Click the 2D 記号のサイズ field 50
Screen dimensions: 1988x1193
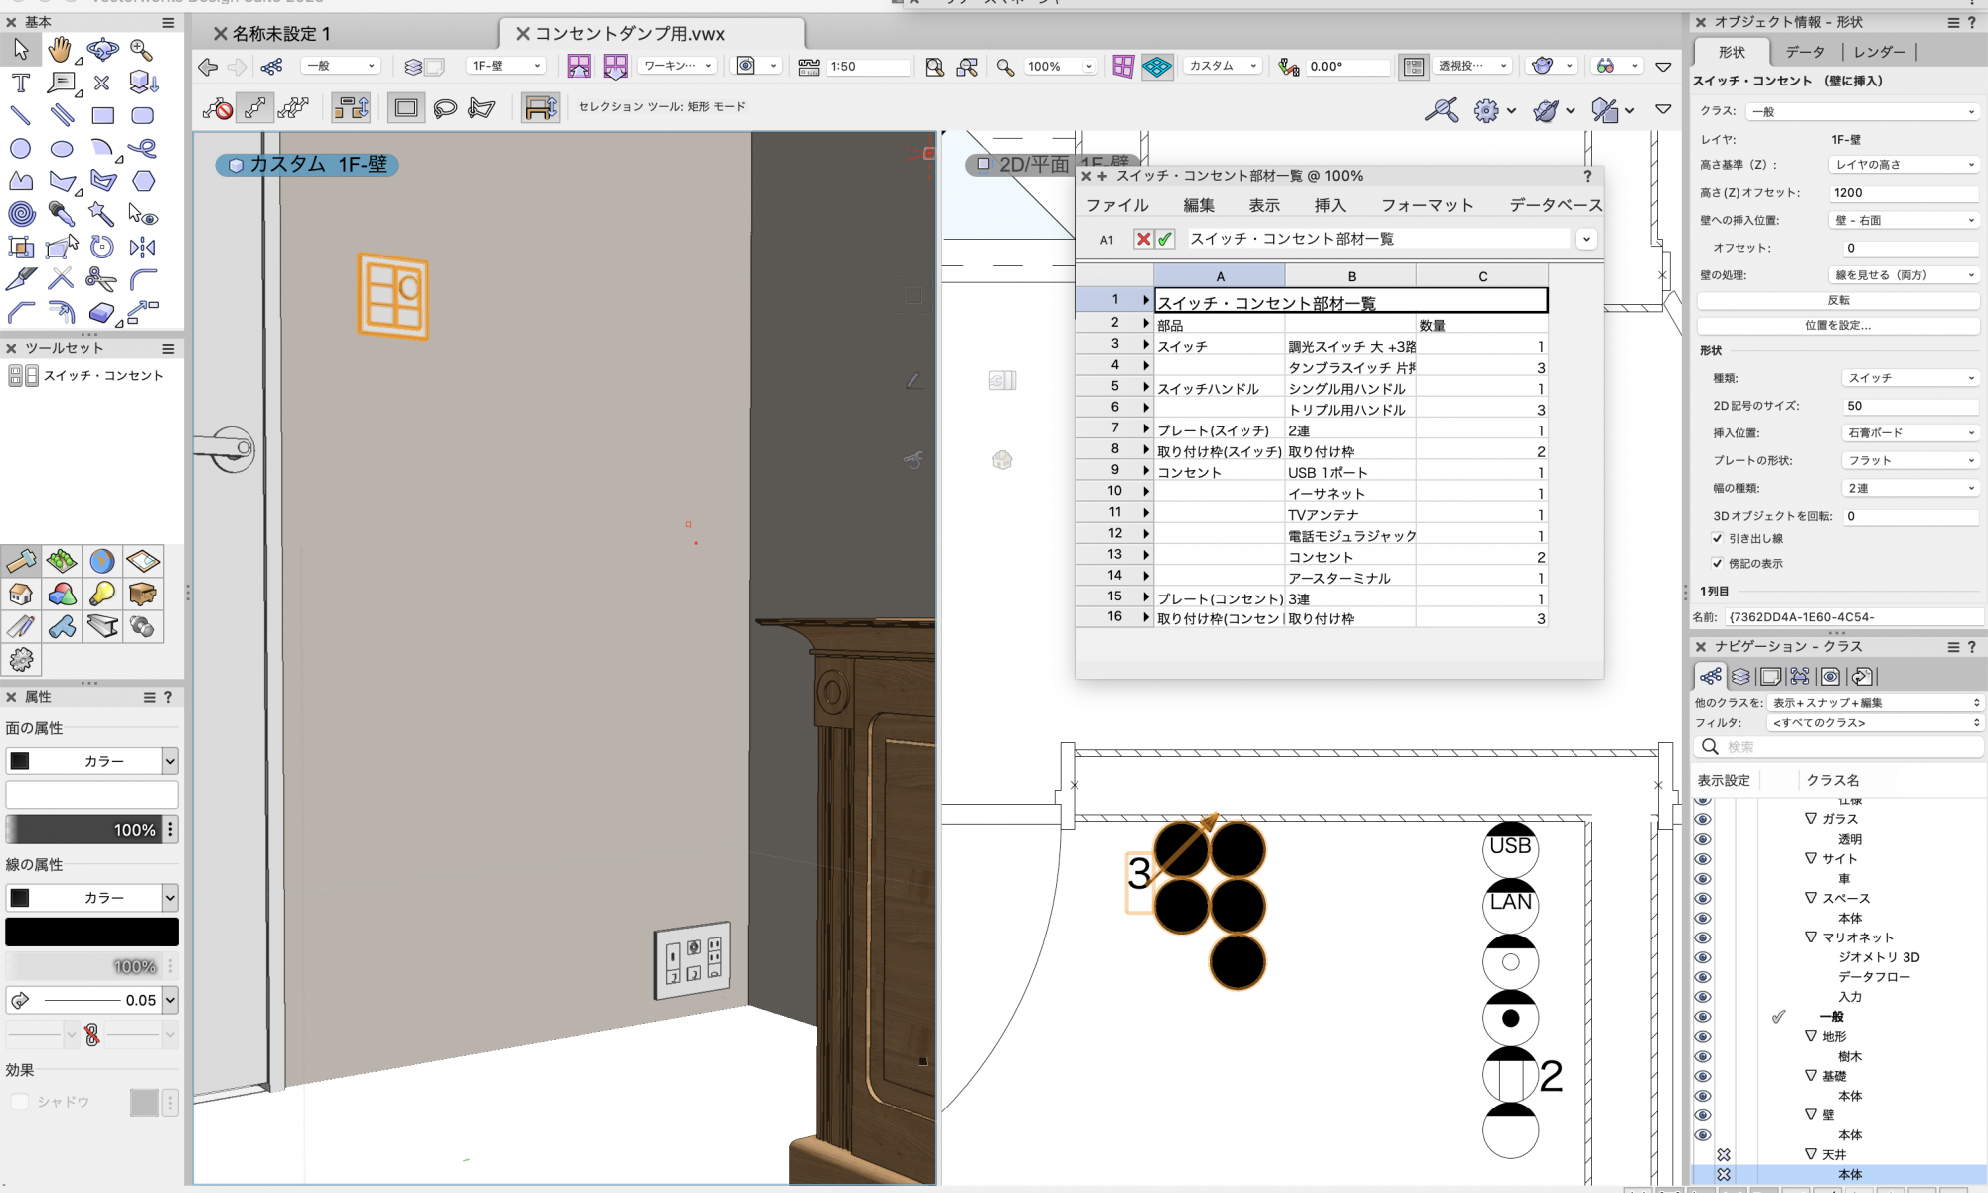[x=1910, y=406]
